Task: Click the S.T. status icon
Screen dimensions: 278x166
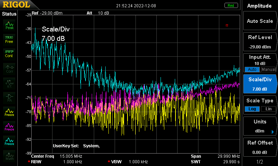Action: (x=9, y=83)
